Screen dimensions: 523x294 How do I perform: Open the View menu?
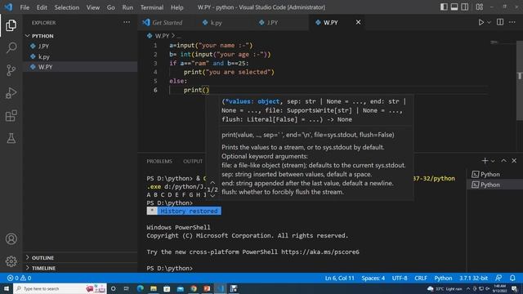click(92, 7)
